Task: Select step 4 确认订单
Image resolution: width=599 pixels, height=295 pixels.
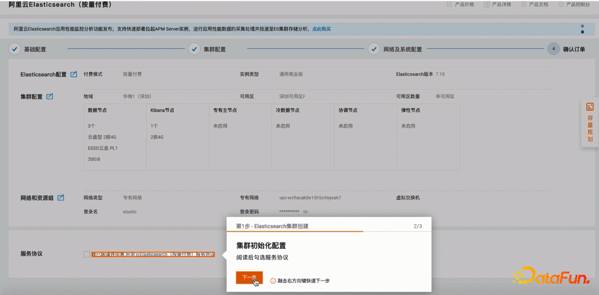Action: pos(565,49)
